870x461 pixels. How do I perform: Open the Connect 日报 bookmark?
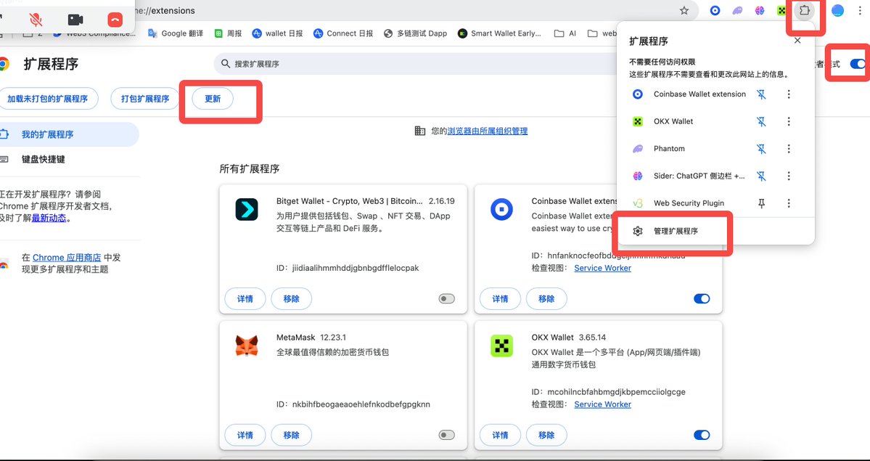[343, 33]
